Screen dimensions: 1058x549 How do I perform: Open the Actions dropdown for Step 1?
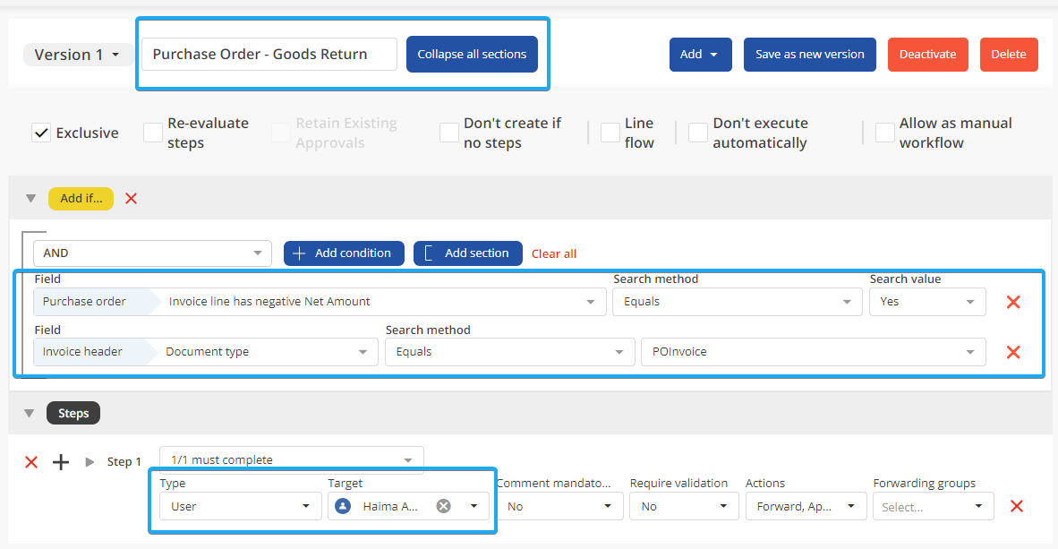(806, 506)
